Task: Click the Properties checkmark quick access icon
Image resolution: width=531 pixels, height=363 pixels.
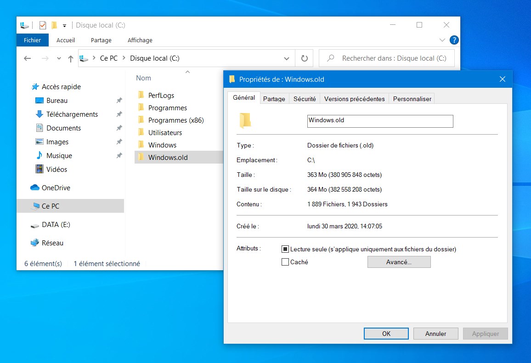Action: (x=43, y=25)
